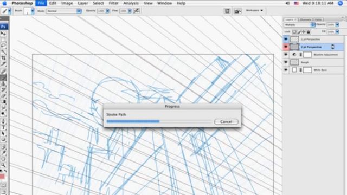347x195 pixels.
Task: Open the layer Opacity dropdown arrow
Action: [337, 25]
